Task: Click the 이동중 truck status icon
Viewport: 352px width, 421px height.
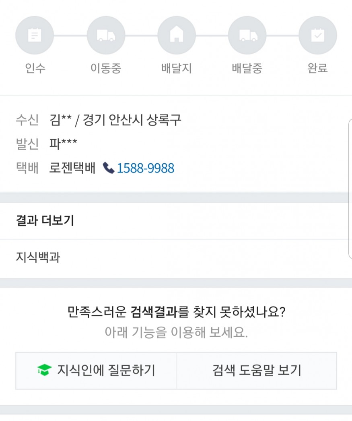Action: coord(106,35)
